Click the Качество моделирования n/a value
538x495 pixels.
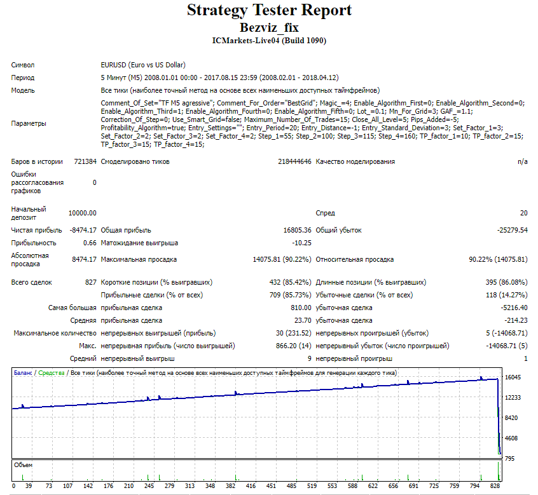pyautogui.click(x=523, y=161)
